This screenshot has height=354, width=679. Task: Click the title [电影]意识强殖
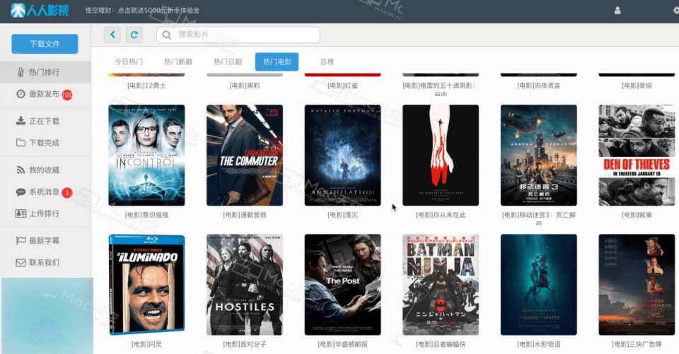[146, 215]
